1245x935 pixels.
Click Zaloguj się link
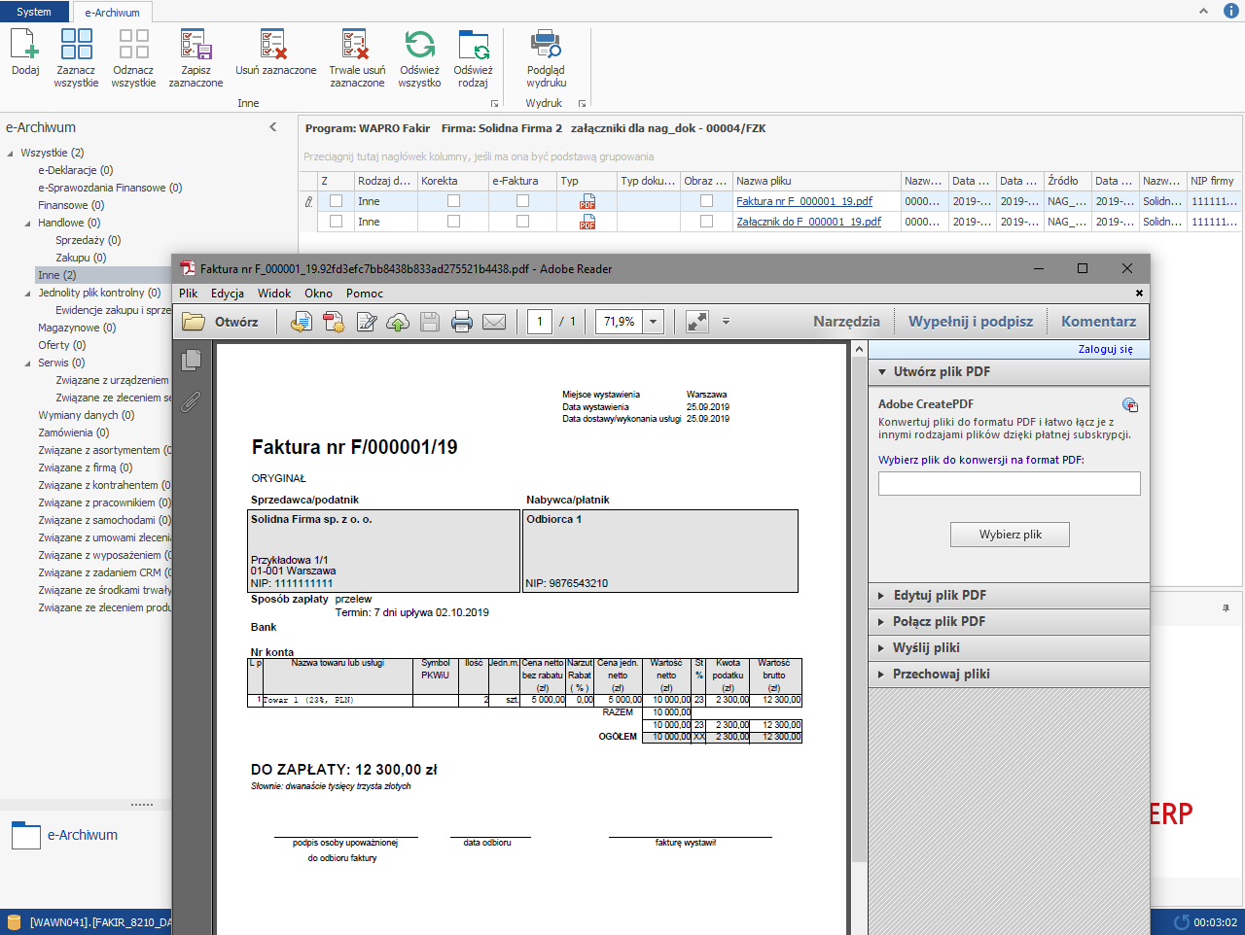click(1105, 349)
